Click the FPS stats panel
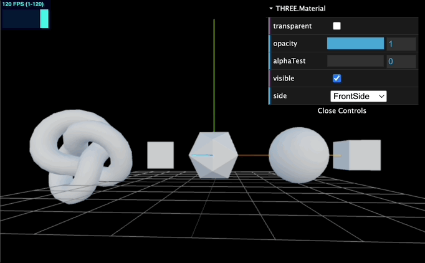This screenshot has width=425, height=263. click(x=25, y=14)
